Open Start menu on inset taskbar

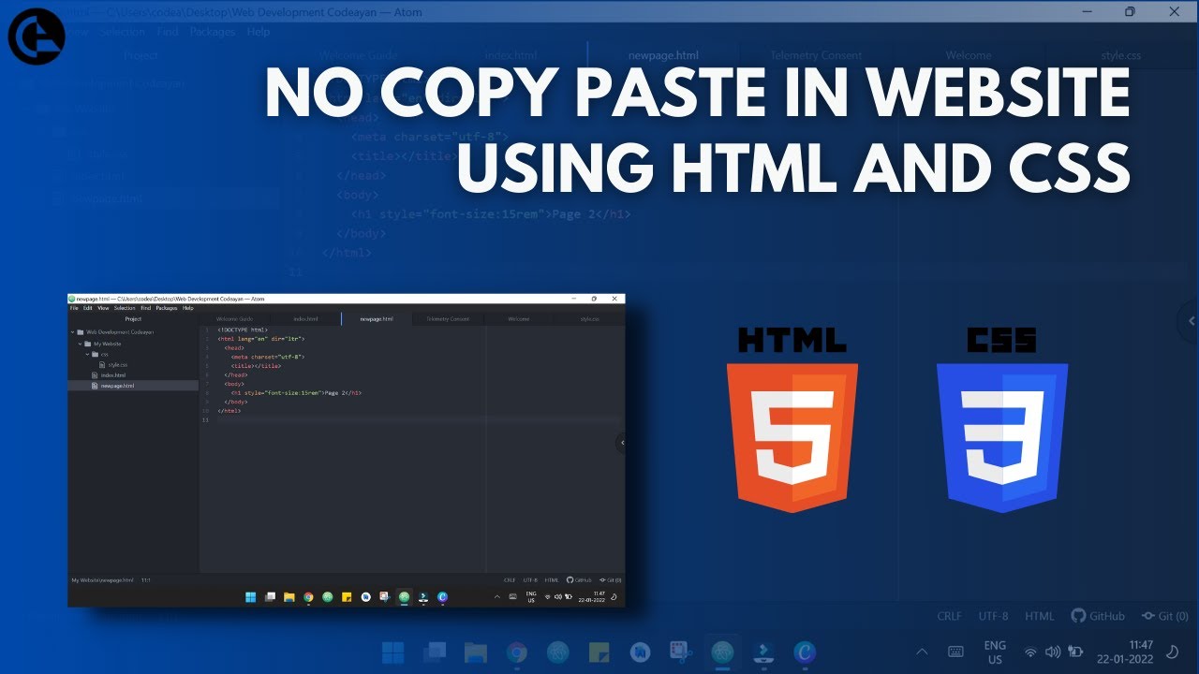pos(250,596)
